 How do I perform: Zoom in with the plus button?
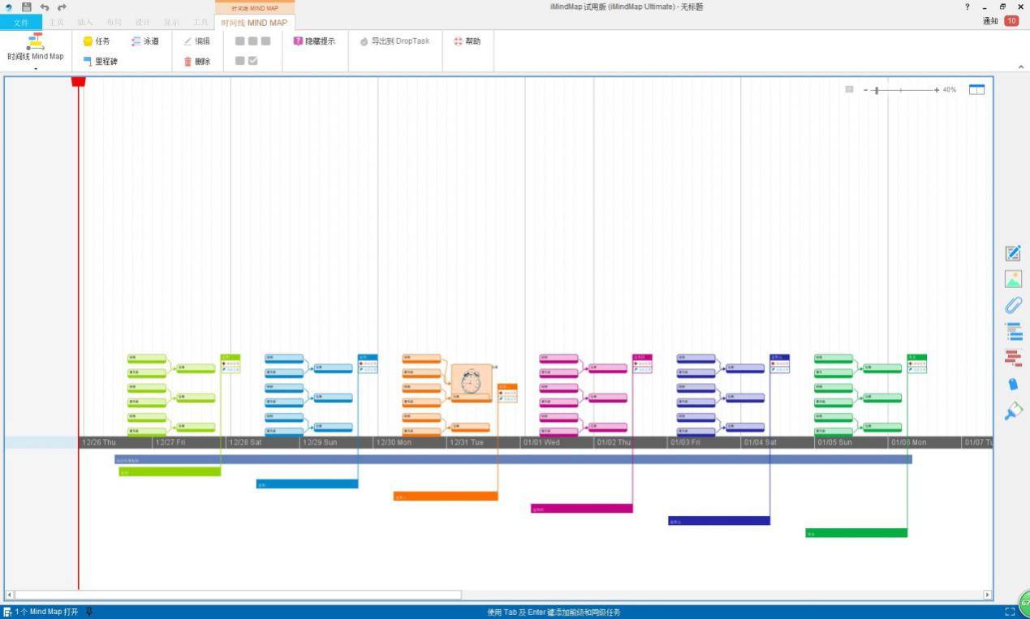click(x=937, y=90)
